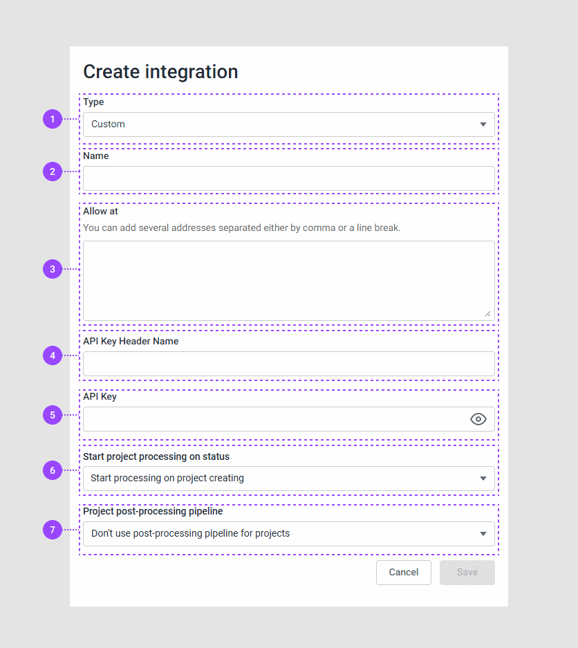Click the 'Start project processing on status' label
Viewport: 578px width, 648px height.
(x=156, y=456)
